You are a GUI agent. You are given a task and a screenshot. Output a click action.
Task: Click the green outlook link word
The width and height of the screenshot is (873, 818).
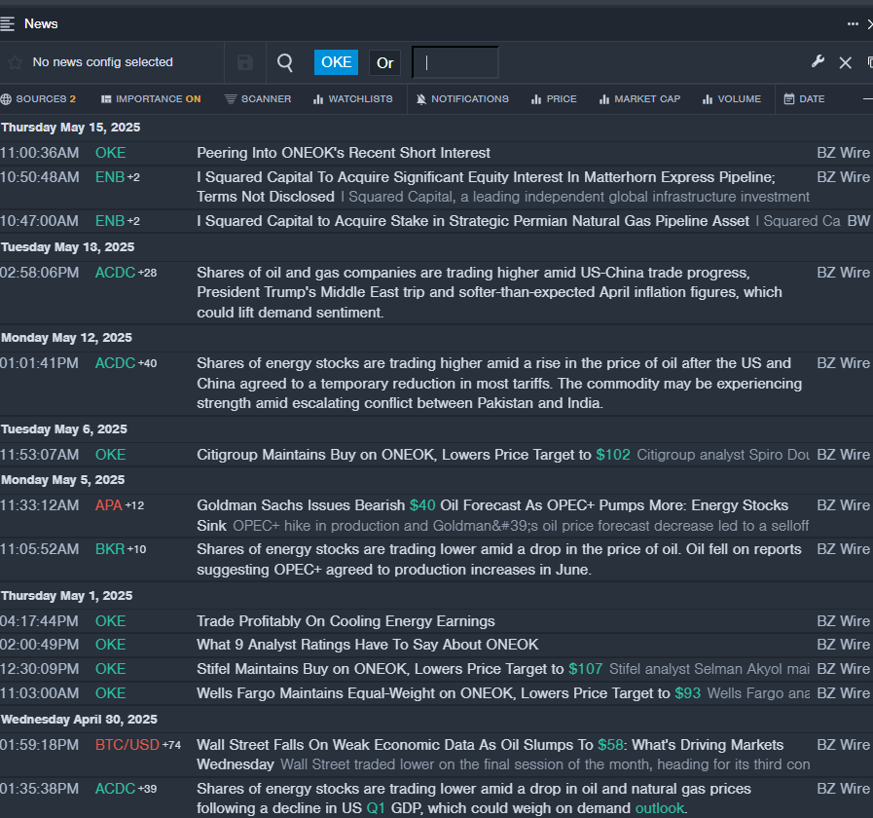coord(660,808)
